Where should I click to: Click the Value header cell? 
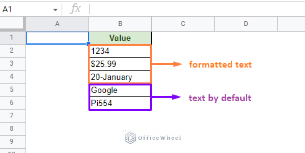(120, 38)
